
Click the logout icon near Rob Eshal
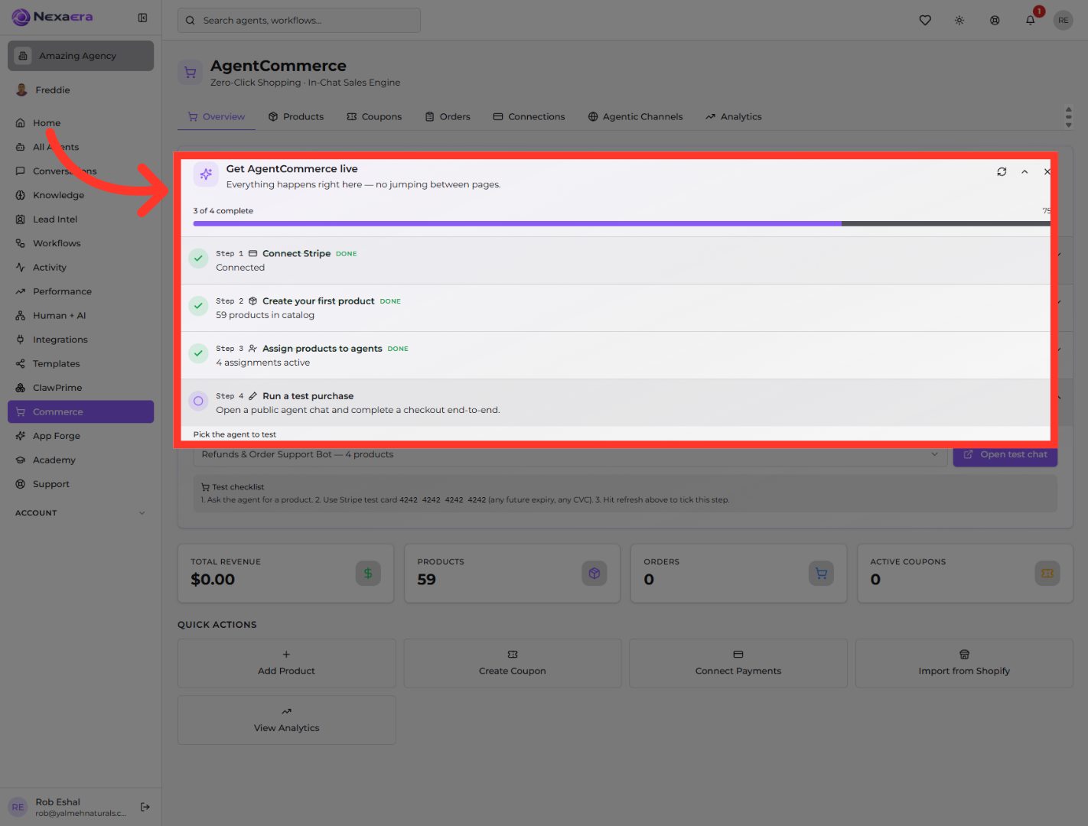(x=145, y=807)
